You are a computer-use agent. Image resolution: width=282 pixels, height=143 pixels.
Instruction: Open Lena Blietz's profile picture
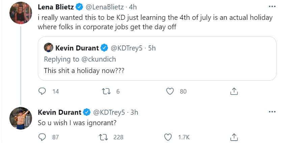21,13
